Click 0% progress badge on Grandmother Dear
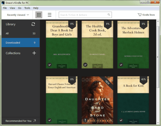 pyautogui.click(x=72, y=25)
